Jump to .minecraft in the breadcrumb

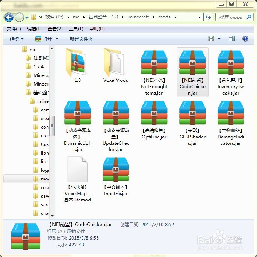point(138,17)
